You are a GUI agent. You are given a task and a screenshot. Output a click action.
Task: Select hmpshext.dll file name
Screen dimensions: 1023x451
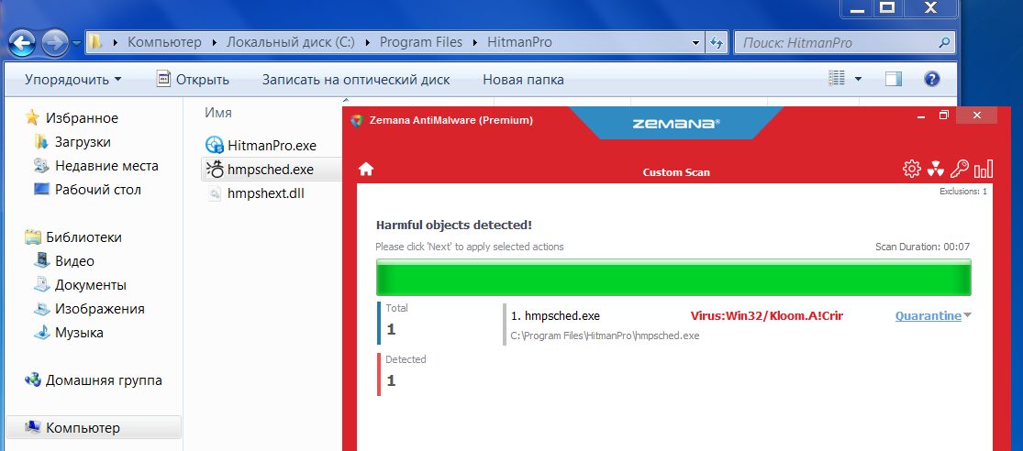tap(265, 193)
